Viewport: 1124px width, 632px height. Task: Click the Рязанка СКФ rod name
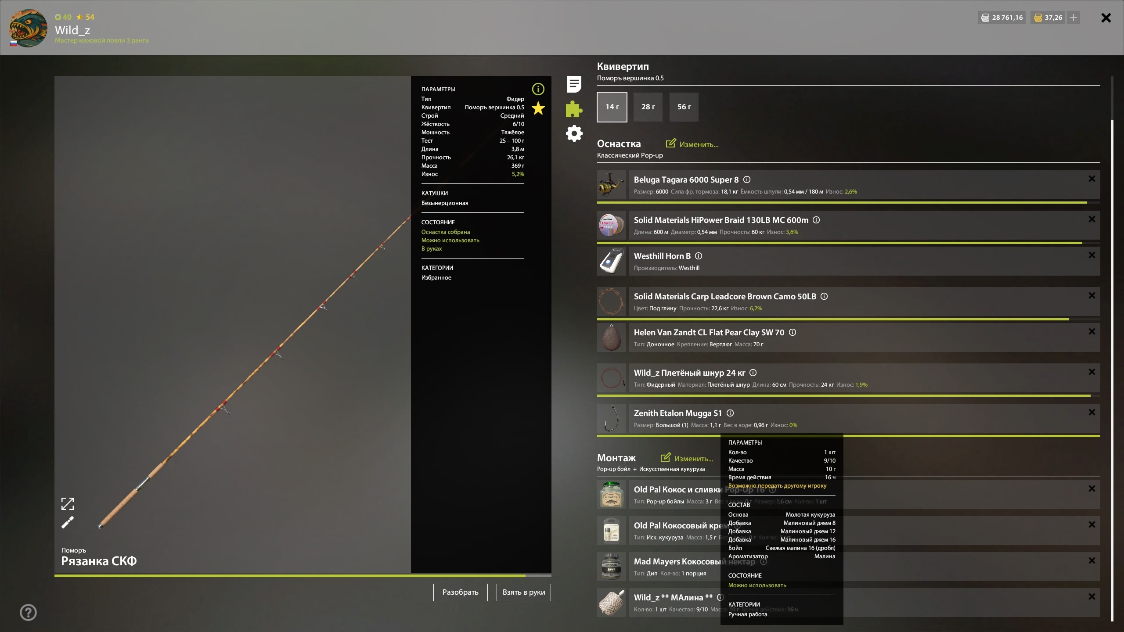tap(99, 561)
